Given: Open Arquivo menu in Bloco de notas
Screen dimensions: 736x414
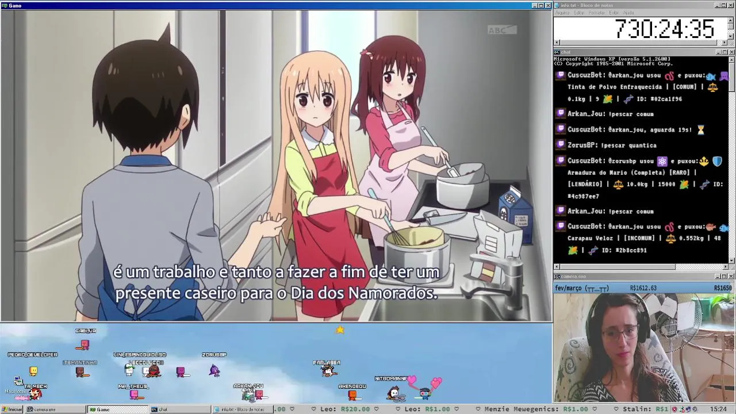Looking at the screenshot, I should click(x=562, y=13).
